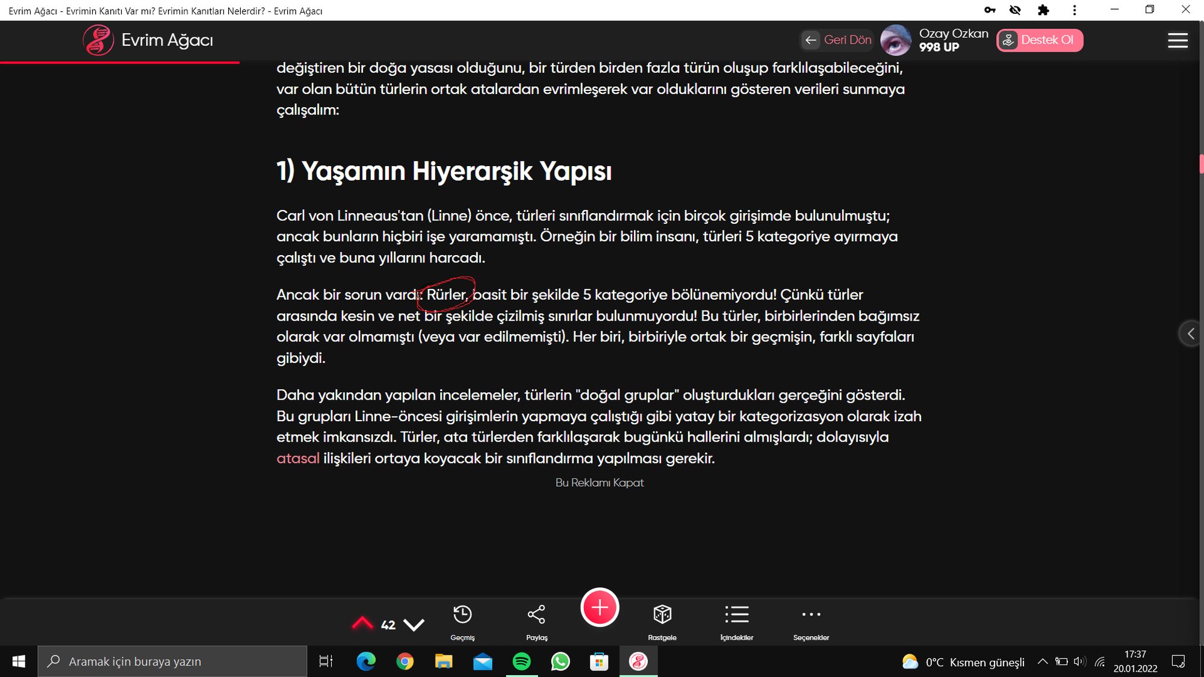The width and height of the screenshot is (1204, 677).
Task: Close ad via Bu Reklamı Kapat
Action: tap(599, 483)
